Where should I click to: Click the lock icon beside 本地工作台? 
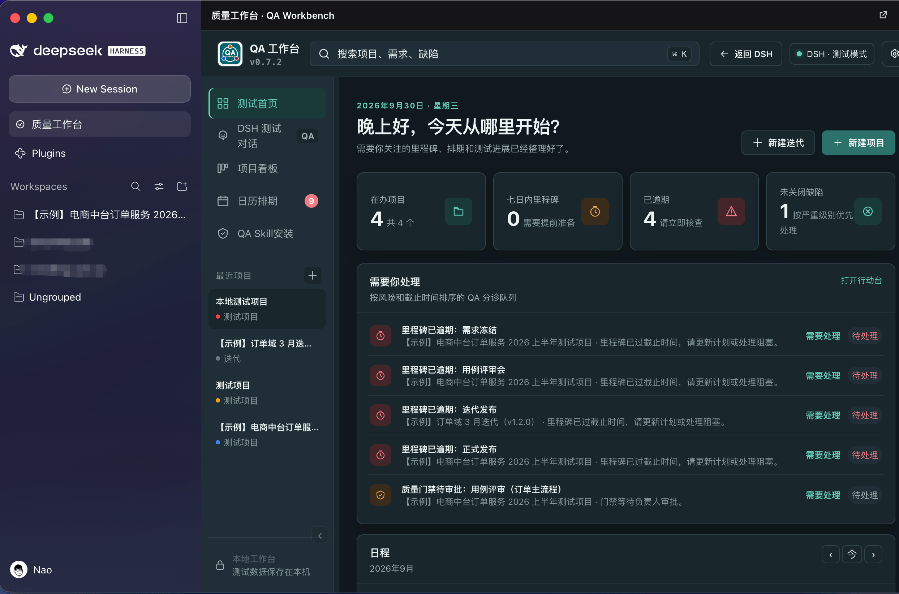[220, 565]
